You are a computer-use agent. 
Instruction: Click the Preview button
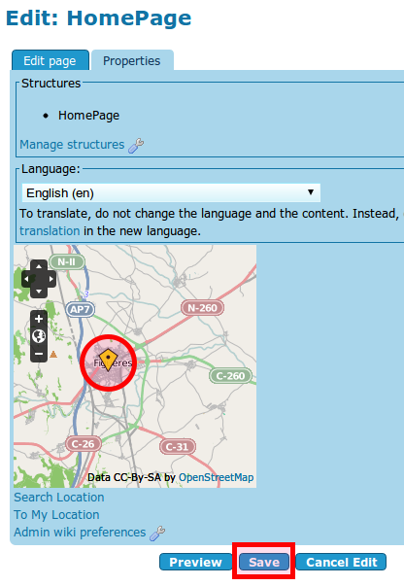[195, 562]
